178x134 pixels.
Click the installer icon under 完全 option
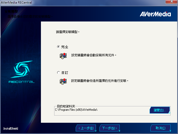coord(63,56)
